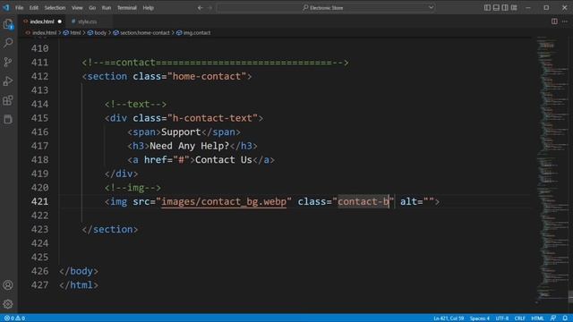Image resolution: width=573 pixels, height=322 pixels.
Task: Switch to the index.html tab
Action: pos(42,21)
